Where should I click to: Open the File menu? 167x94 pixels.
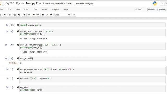pos(2,9)
